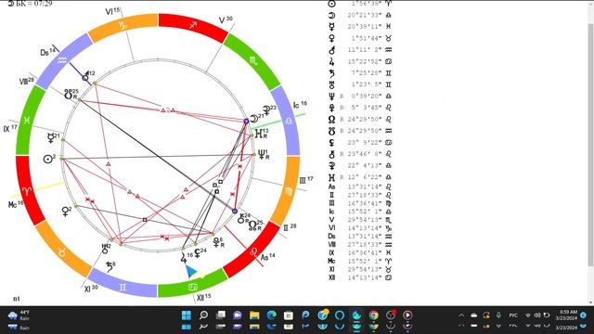This screenshot has width=594, height=334.
Task: Select the Mc 16 label on the chart
Action: pos(16,204)
